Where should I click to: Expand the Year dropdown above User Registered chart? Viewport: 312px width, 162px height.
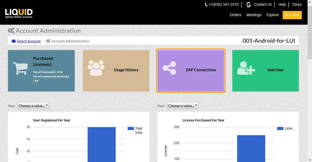click(x=33, y=106)
